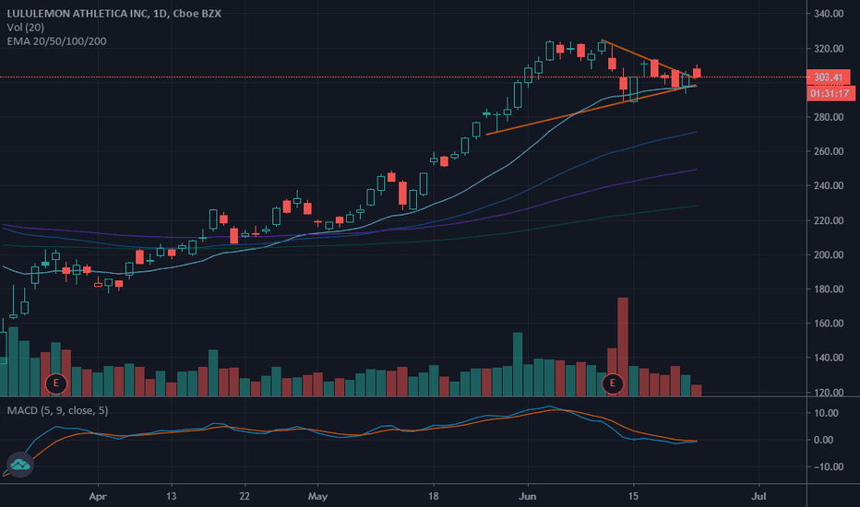This screenshot has height=507, width=860.
Task: Click the Apr date axis label
Action: tap(98, 496)
